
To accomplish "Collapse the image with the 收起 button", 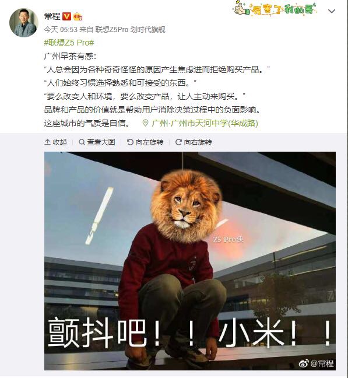I will pyautogui.click(x=55, y=142).
